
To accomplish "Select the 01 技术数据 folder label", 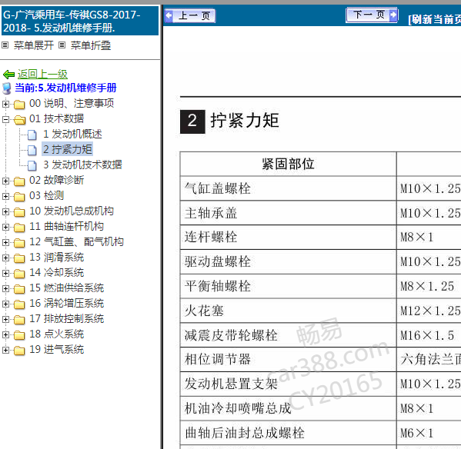I will pos(56,118).
